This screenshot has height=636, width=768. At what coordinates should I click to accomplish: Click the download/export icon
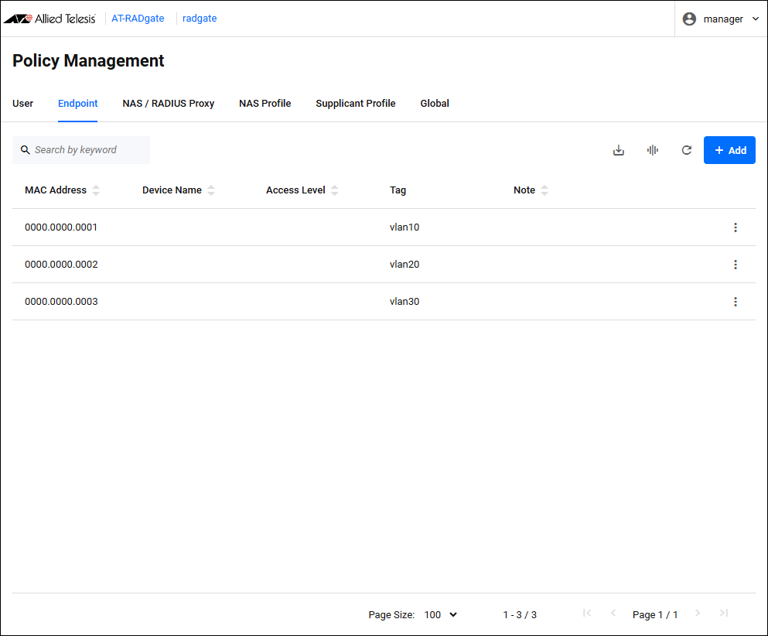pyautogui.click(x=618, y=150)
